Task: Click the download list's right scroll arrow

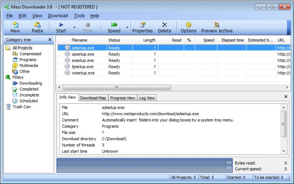Action: (x=287, y=87)
